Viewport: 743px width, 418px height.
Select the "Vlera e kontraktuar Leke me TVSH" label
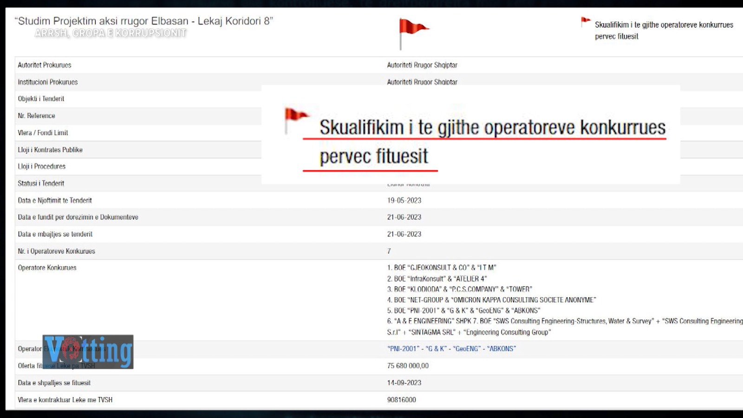pyautogui.click(x=65, y=400)
